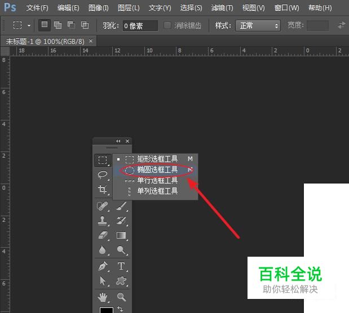Enable Intersect with Selection mode

pyautogui.click(x=85, y=25)
